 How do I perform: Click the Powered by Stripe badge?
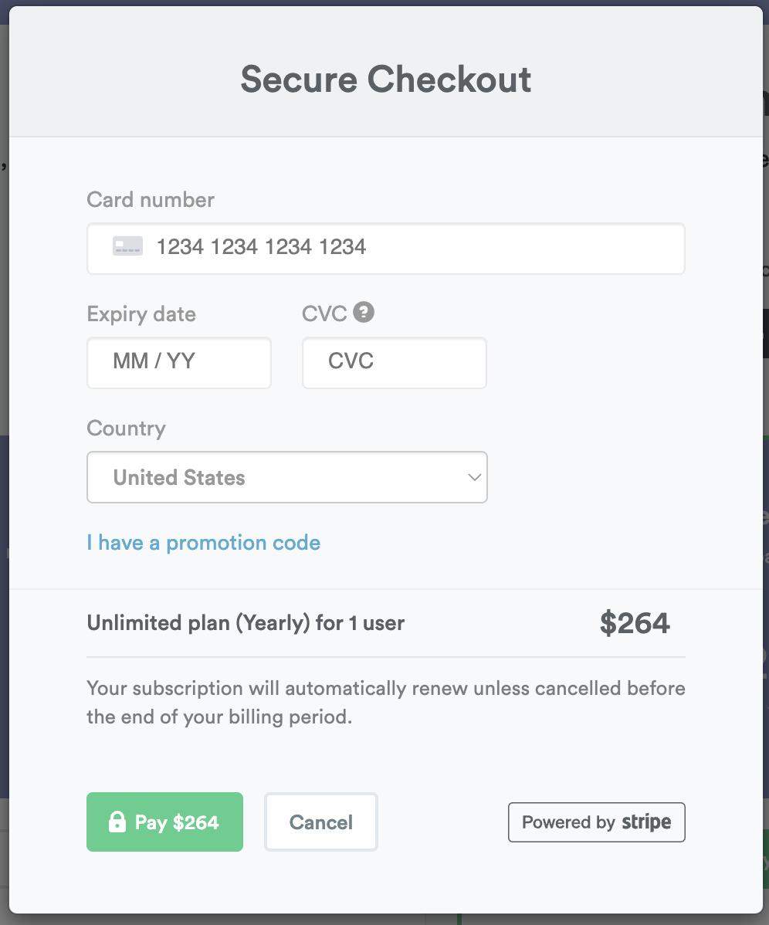pos(596,822)
